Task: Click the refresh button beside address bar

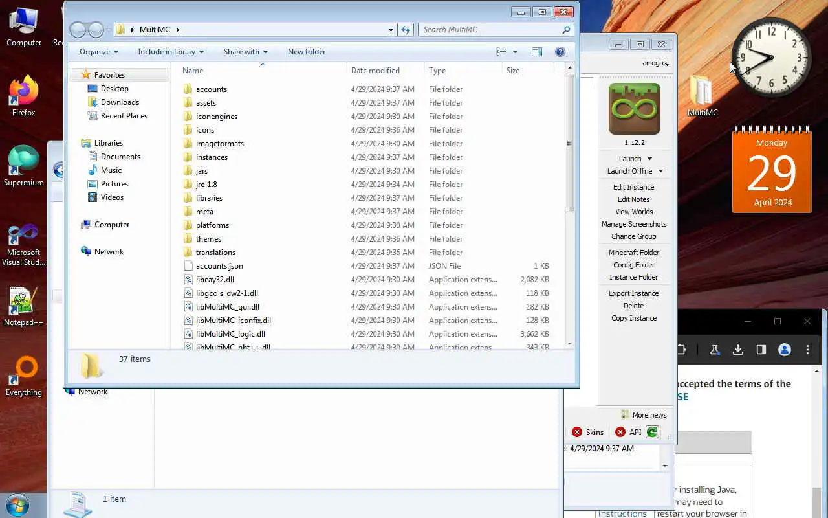Action: pyautogui.click(x=406, y=30)
